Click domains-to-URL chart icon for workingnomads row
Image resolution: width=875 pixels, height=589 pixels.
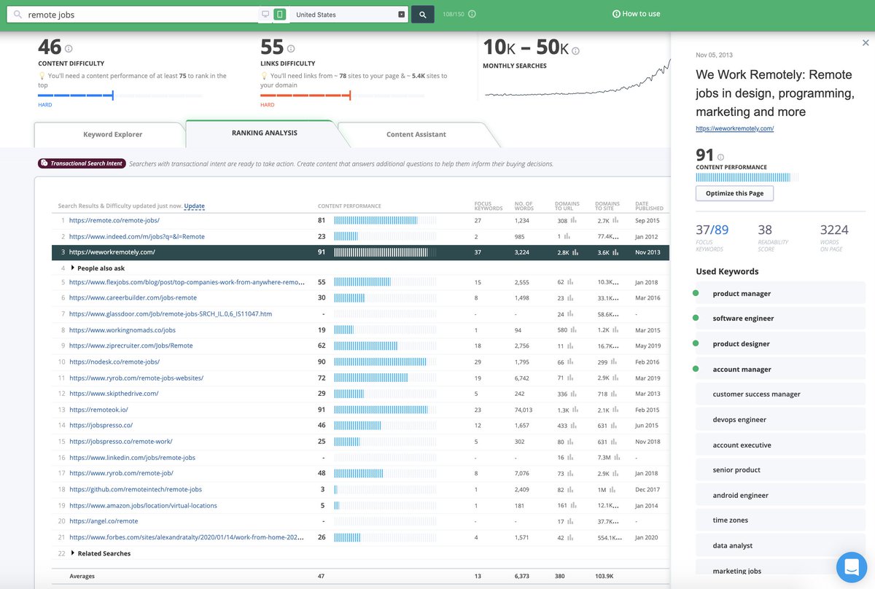pos(575,329)
